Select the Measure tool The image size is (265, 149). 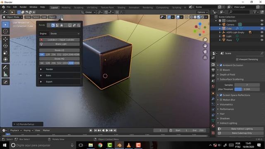click(5, 74)
